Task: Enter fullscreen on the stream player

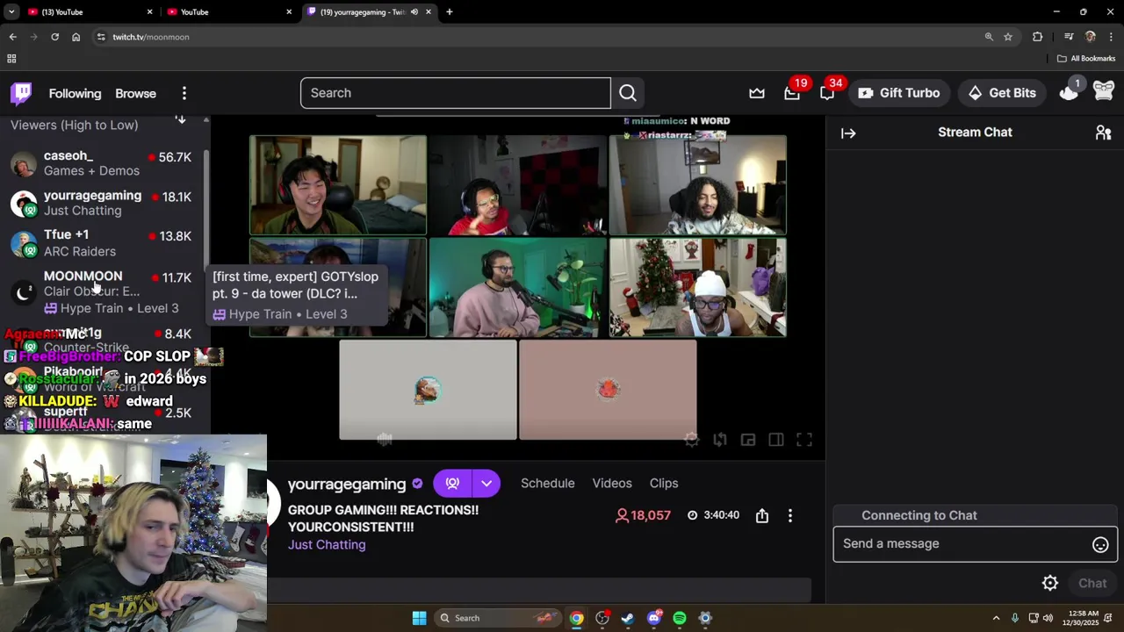Action: point(804,440)
